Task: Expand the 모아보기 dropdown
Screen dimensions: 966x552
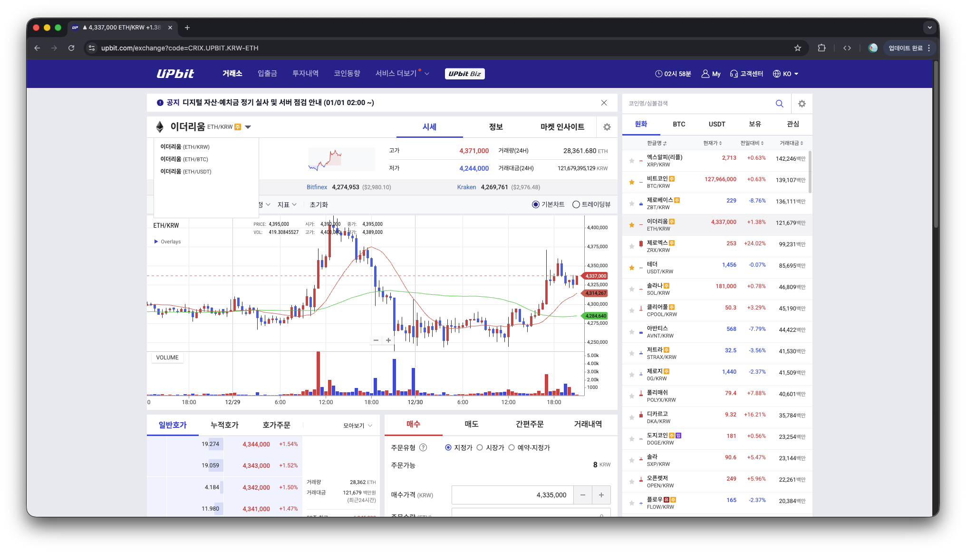Action: click(x=357, y=426)
